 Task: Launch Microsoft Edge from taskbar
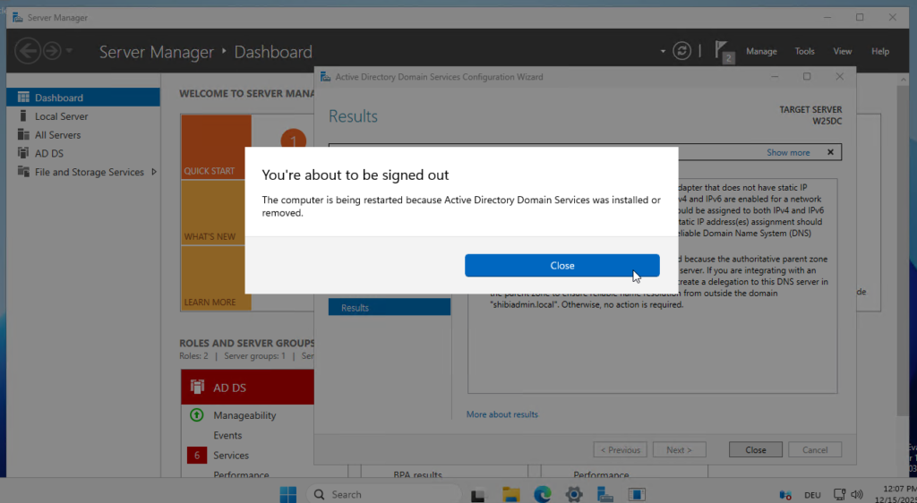pyautogui.click(x=542, y=494)
